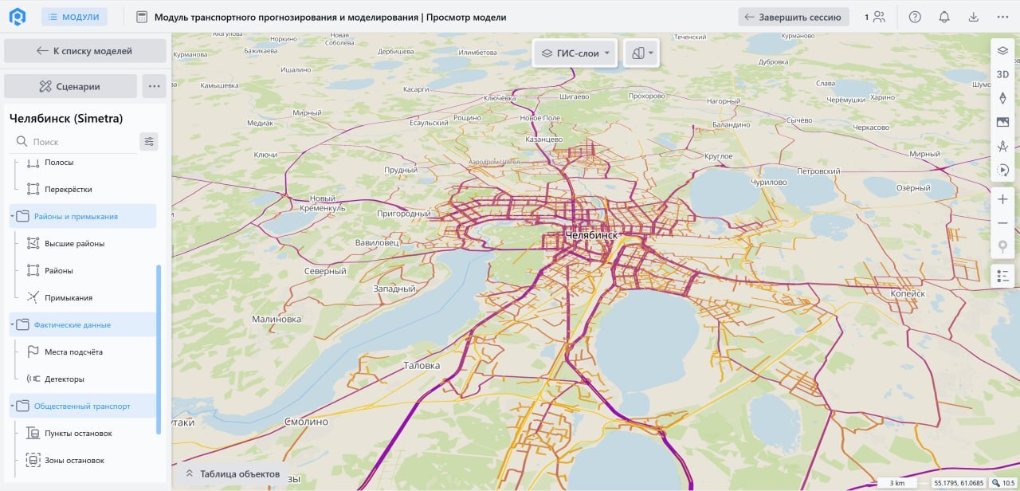Open the МОДУЛИ menu

74,17
